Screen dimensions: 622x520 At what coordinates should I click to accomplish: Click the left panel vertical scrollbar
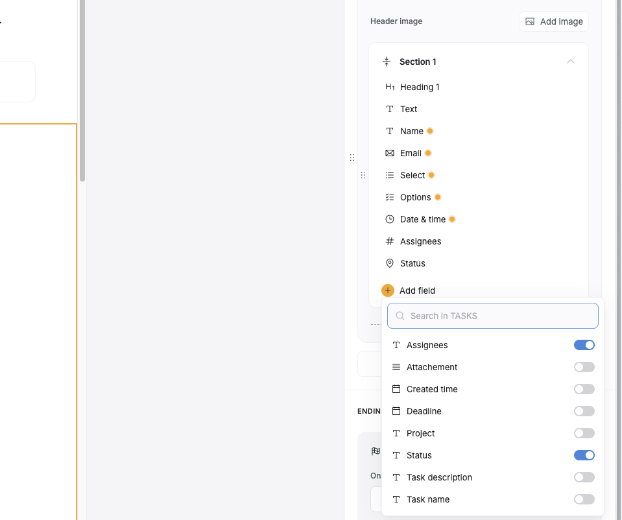click(82, 90)
